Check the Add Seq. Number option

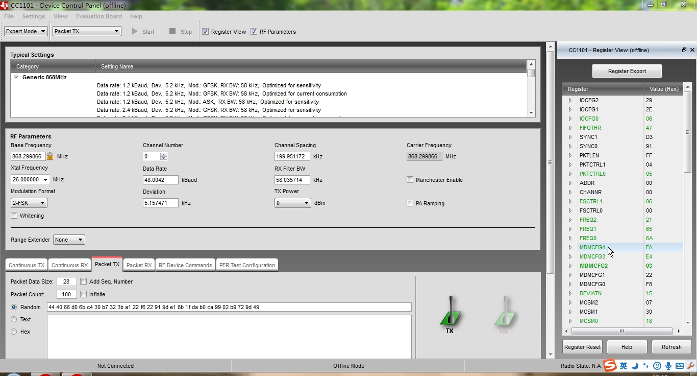coord(84,281)
